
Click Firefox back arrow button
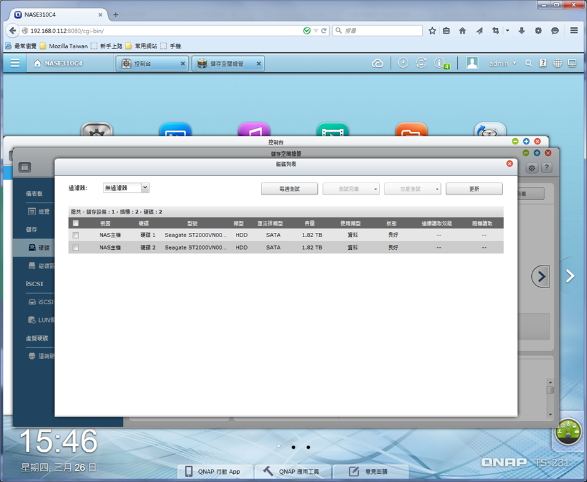click(13, 31)
